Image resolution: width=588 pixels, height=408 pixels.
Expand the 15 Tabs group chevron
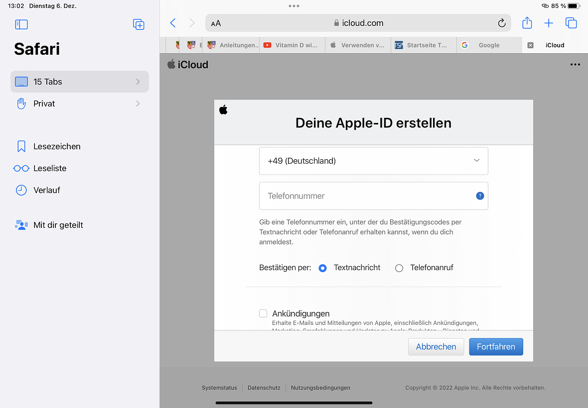tap(138, 82)
